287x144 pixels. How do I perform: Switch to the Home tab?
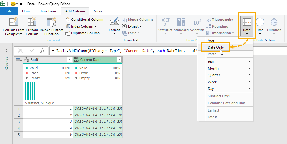(27, 11)
